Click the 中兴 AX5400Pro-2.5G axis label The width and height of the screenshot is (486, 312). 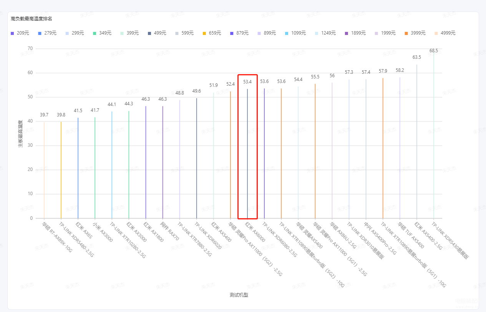pos(380,238)
